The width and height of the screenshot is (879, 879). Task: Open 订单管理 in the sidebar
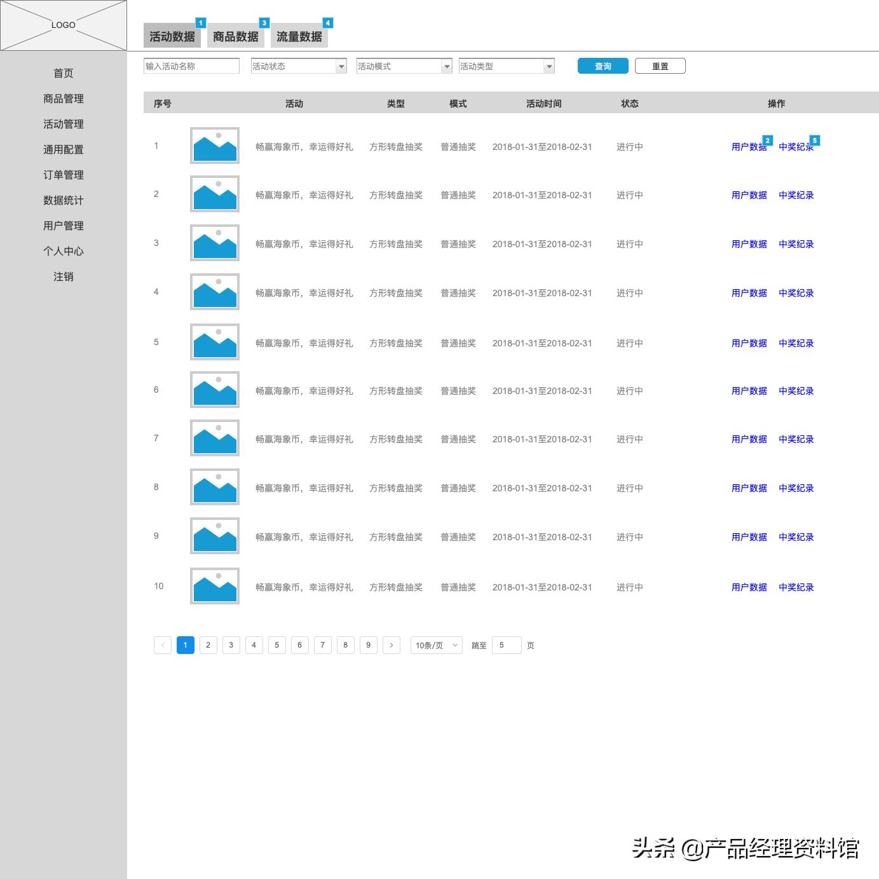tap(64, 175)
